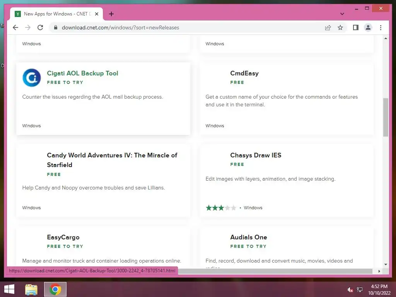The height and width of the screenshot is (297, 396).
Task: Click Chasys Draw IES star rating
Action: pyautogui.click(x=221, y=208)
